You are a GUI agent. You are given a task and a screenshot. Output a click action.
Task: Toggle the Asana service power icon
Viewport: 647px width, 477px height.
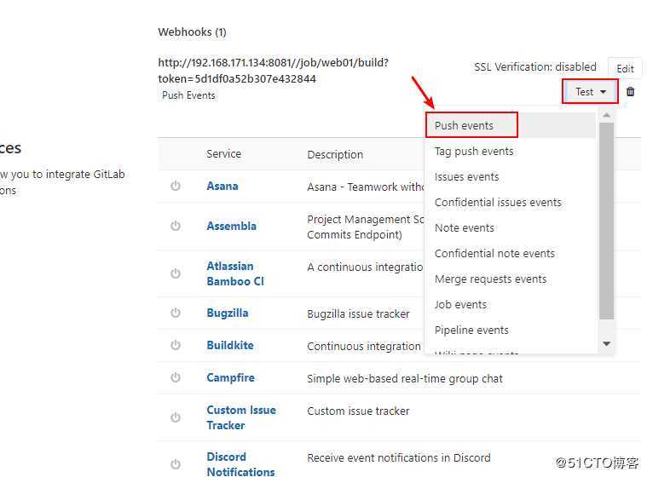coord(176,186)
